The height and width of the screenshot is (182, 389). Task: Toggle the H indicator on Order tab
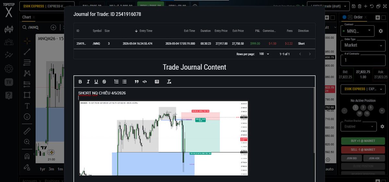pyautogui.click(x=350, y=17)
